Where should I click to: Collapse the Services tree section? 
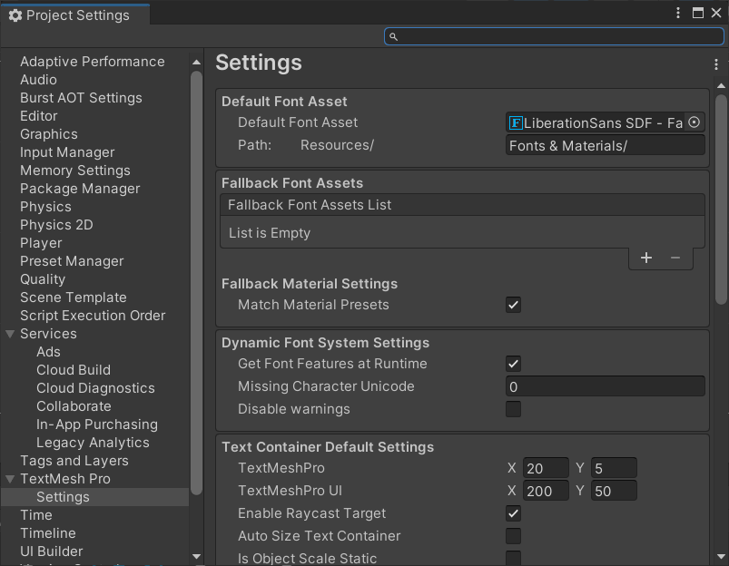[10, 334]
